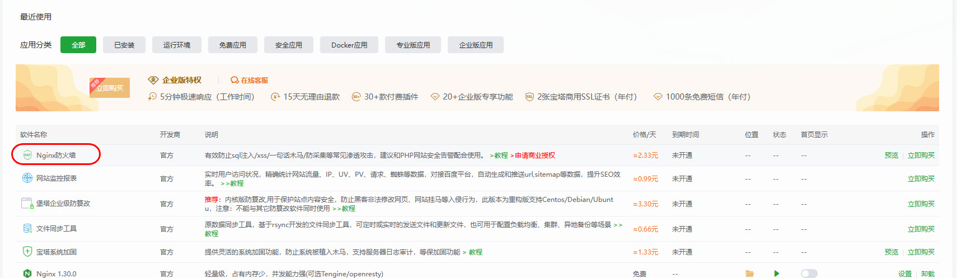Click 立即购买 for 文件同步工具

coord(921,229)
